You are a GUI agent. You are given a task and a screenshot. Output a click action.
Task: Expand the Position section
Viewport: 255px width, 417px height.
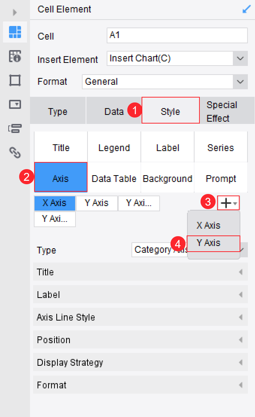[140, 340]
